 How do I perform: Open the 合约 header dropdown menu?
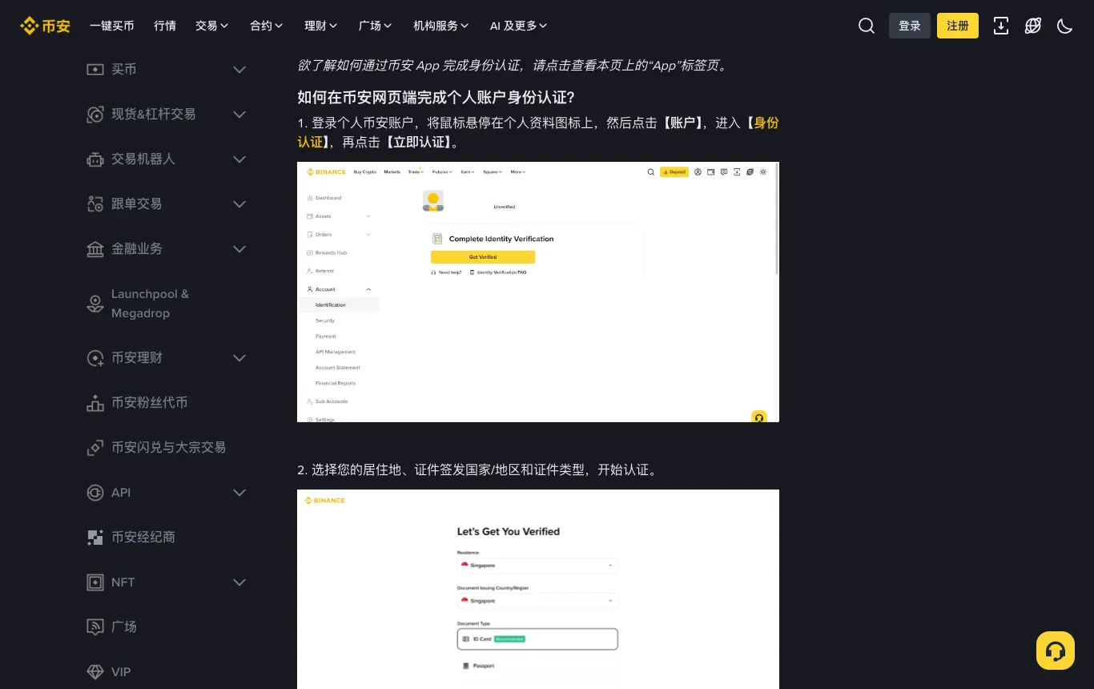267,26
